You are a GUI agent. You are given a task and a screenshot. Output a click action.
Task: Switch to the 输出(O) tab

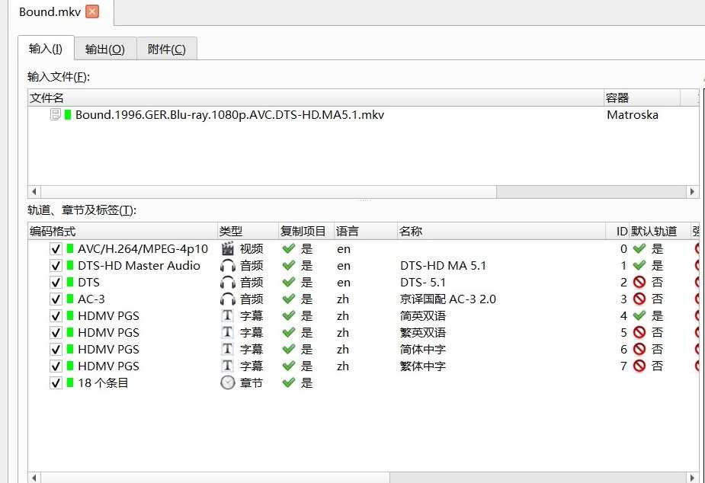[x=104, y=48]
